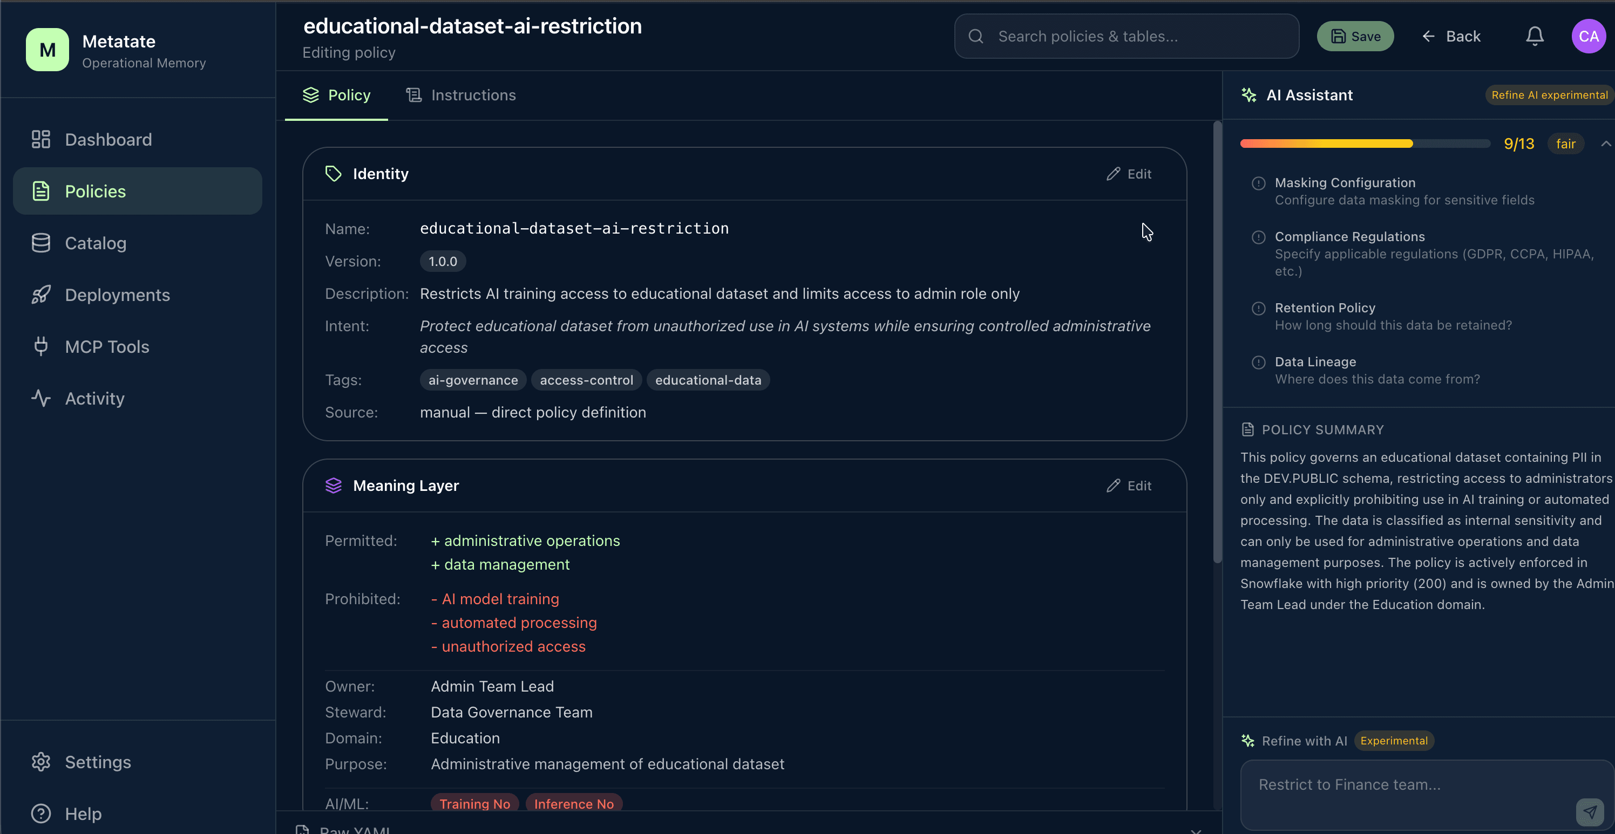Collapse the AI Assistant score section
Image resolution: width=1615 pixels, height=834 pixels.
(x=1606, y=143)
